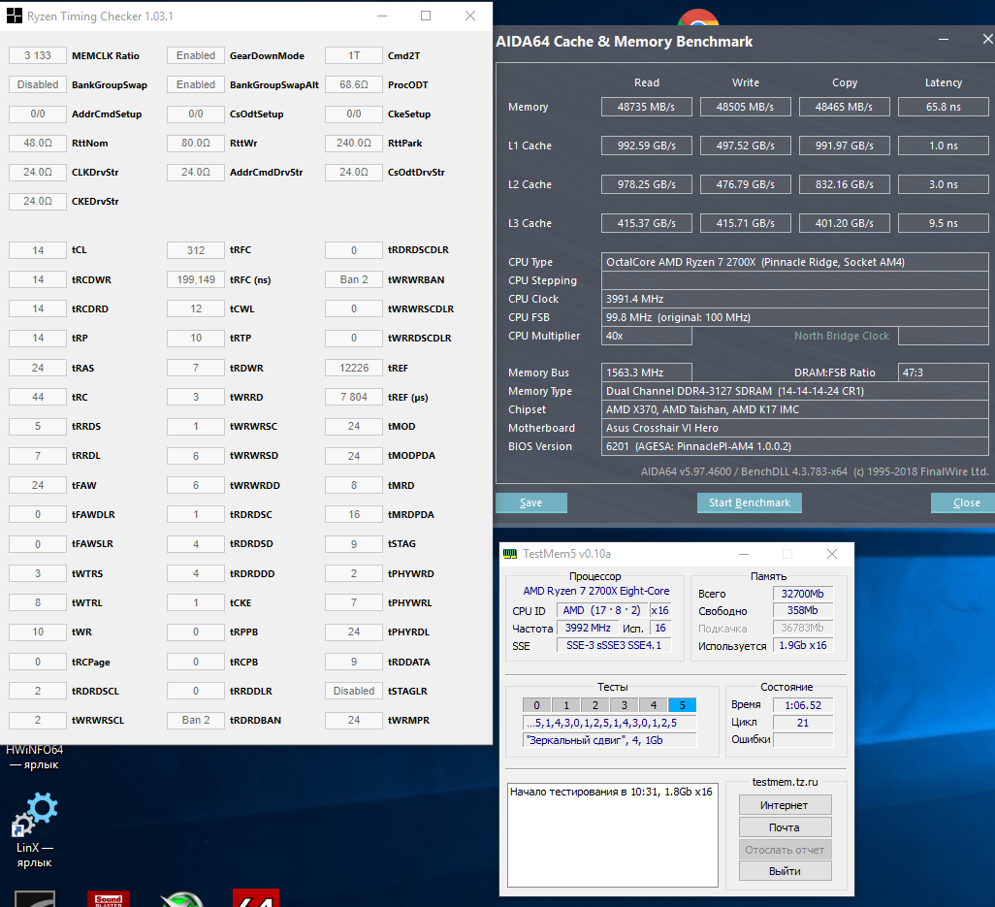Viewport: 995px width, 907px height.
Task: Click Close button in AIDA64 window
Action: pyautogui.click(x=965, y=502)
